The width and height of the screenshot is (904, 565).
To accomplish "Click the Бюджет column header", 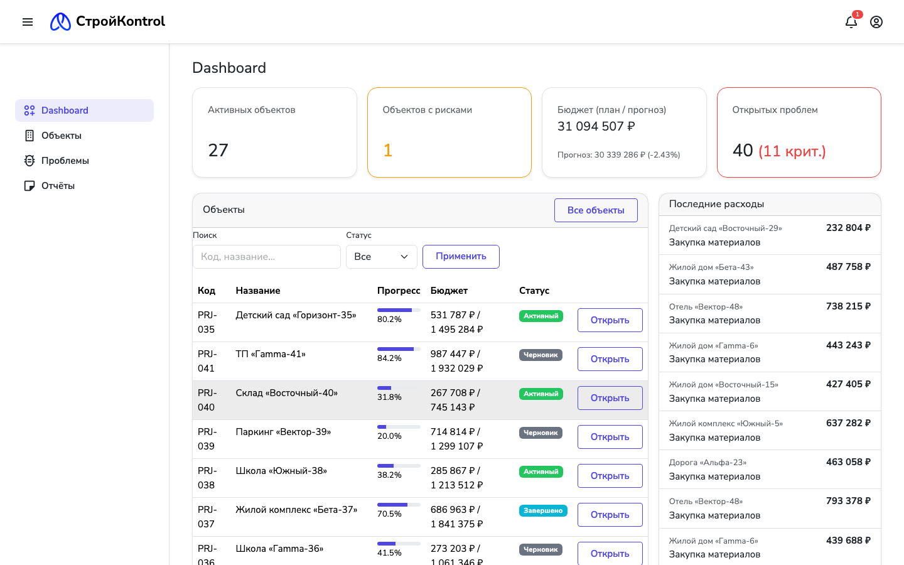I will pos(449,291).
